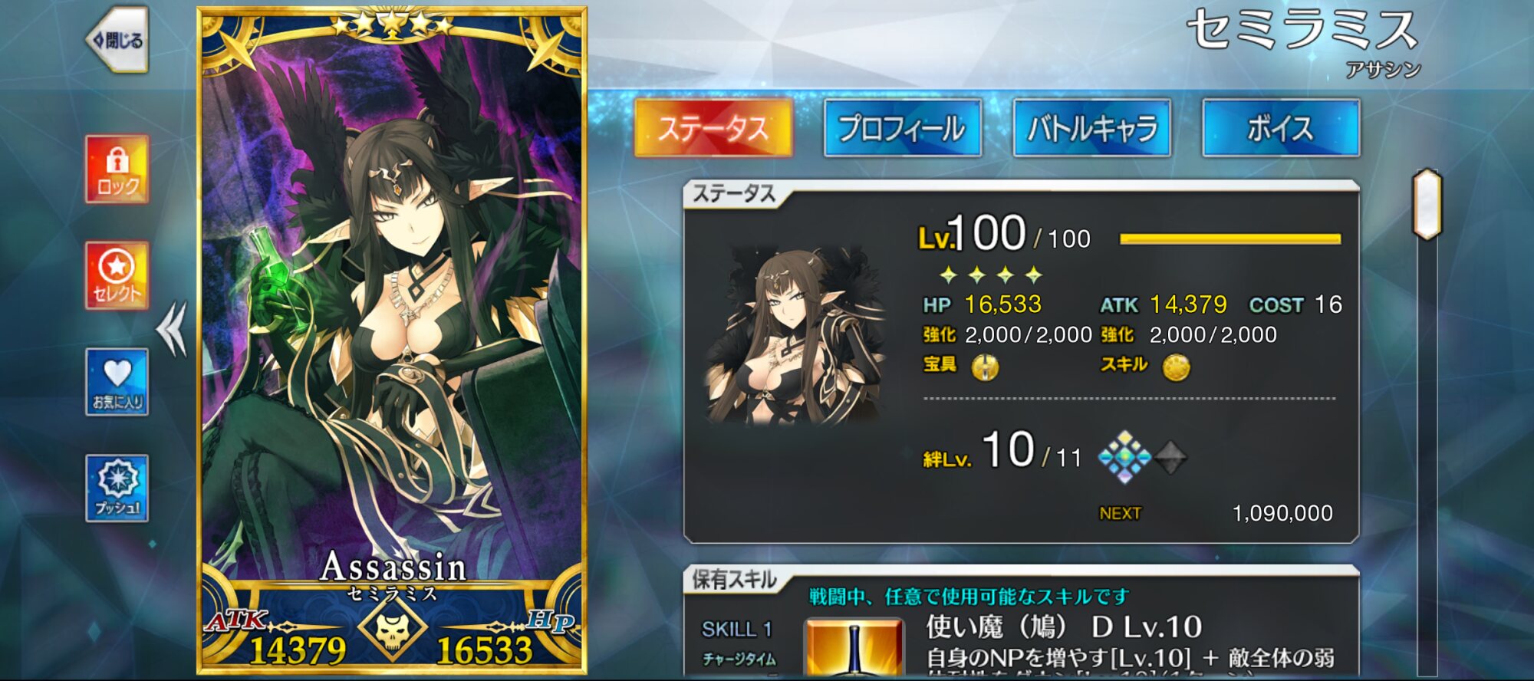Screen dimensions: 1534x681
Task: Click the 閉じる (Close) back button
Action: coord(117,40)
